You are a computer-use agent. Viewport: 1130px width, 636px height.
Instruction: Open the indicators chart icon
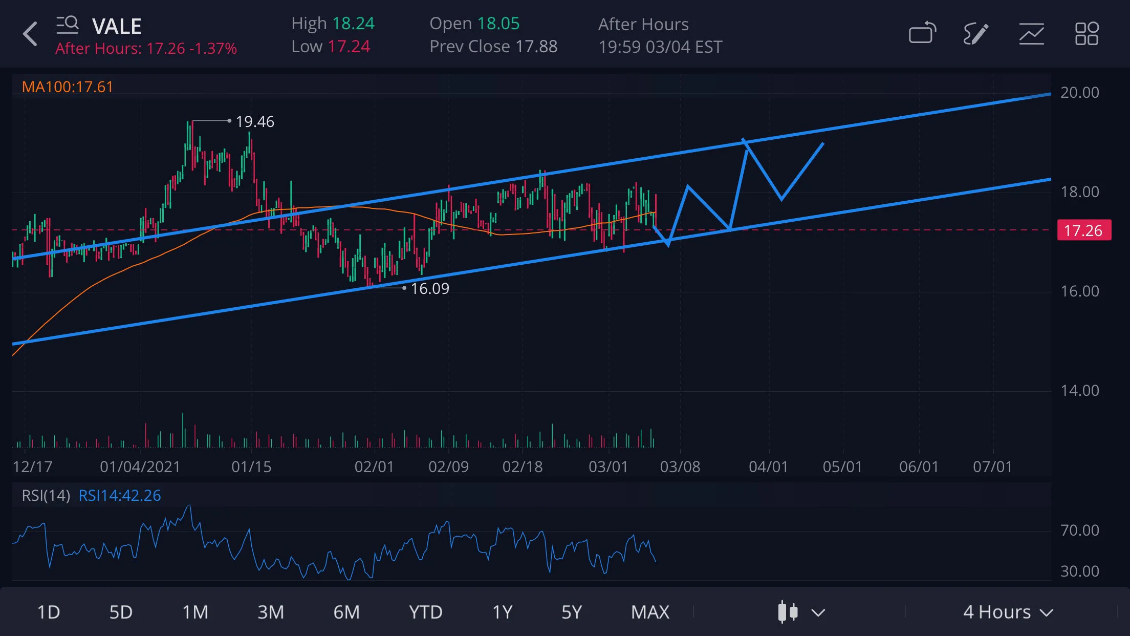[1031, 34]
